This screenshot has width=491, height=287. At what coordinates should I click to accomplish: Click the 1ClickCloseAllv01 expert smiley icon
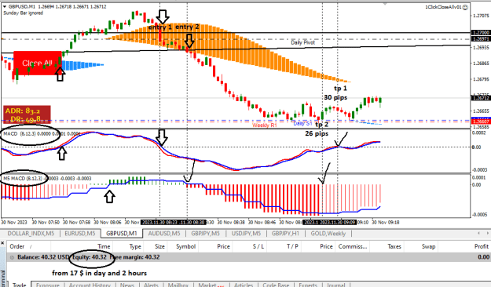coord(465,7)
